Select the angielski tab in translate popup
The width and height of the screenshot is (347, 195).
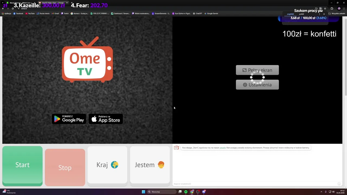click(x=290, y=14)
